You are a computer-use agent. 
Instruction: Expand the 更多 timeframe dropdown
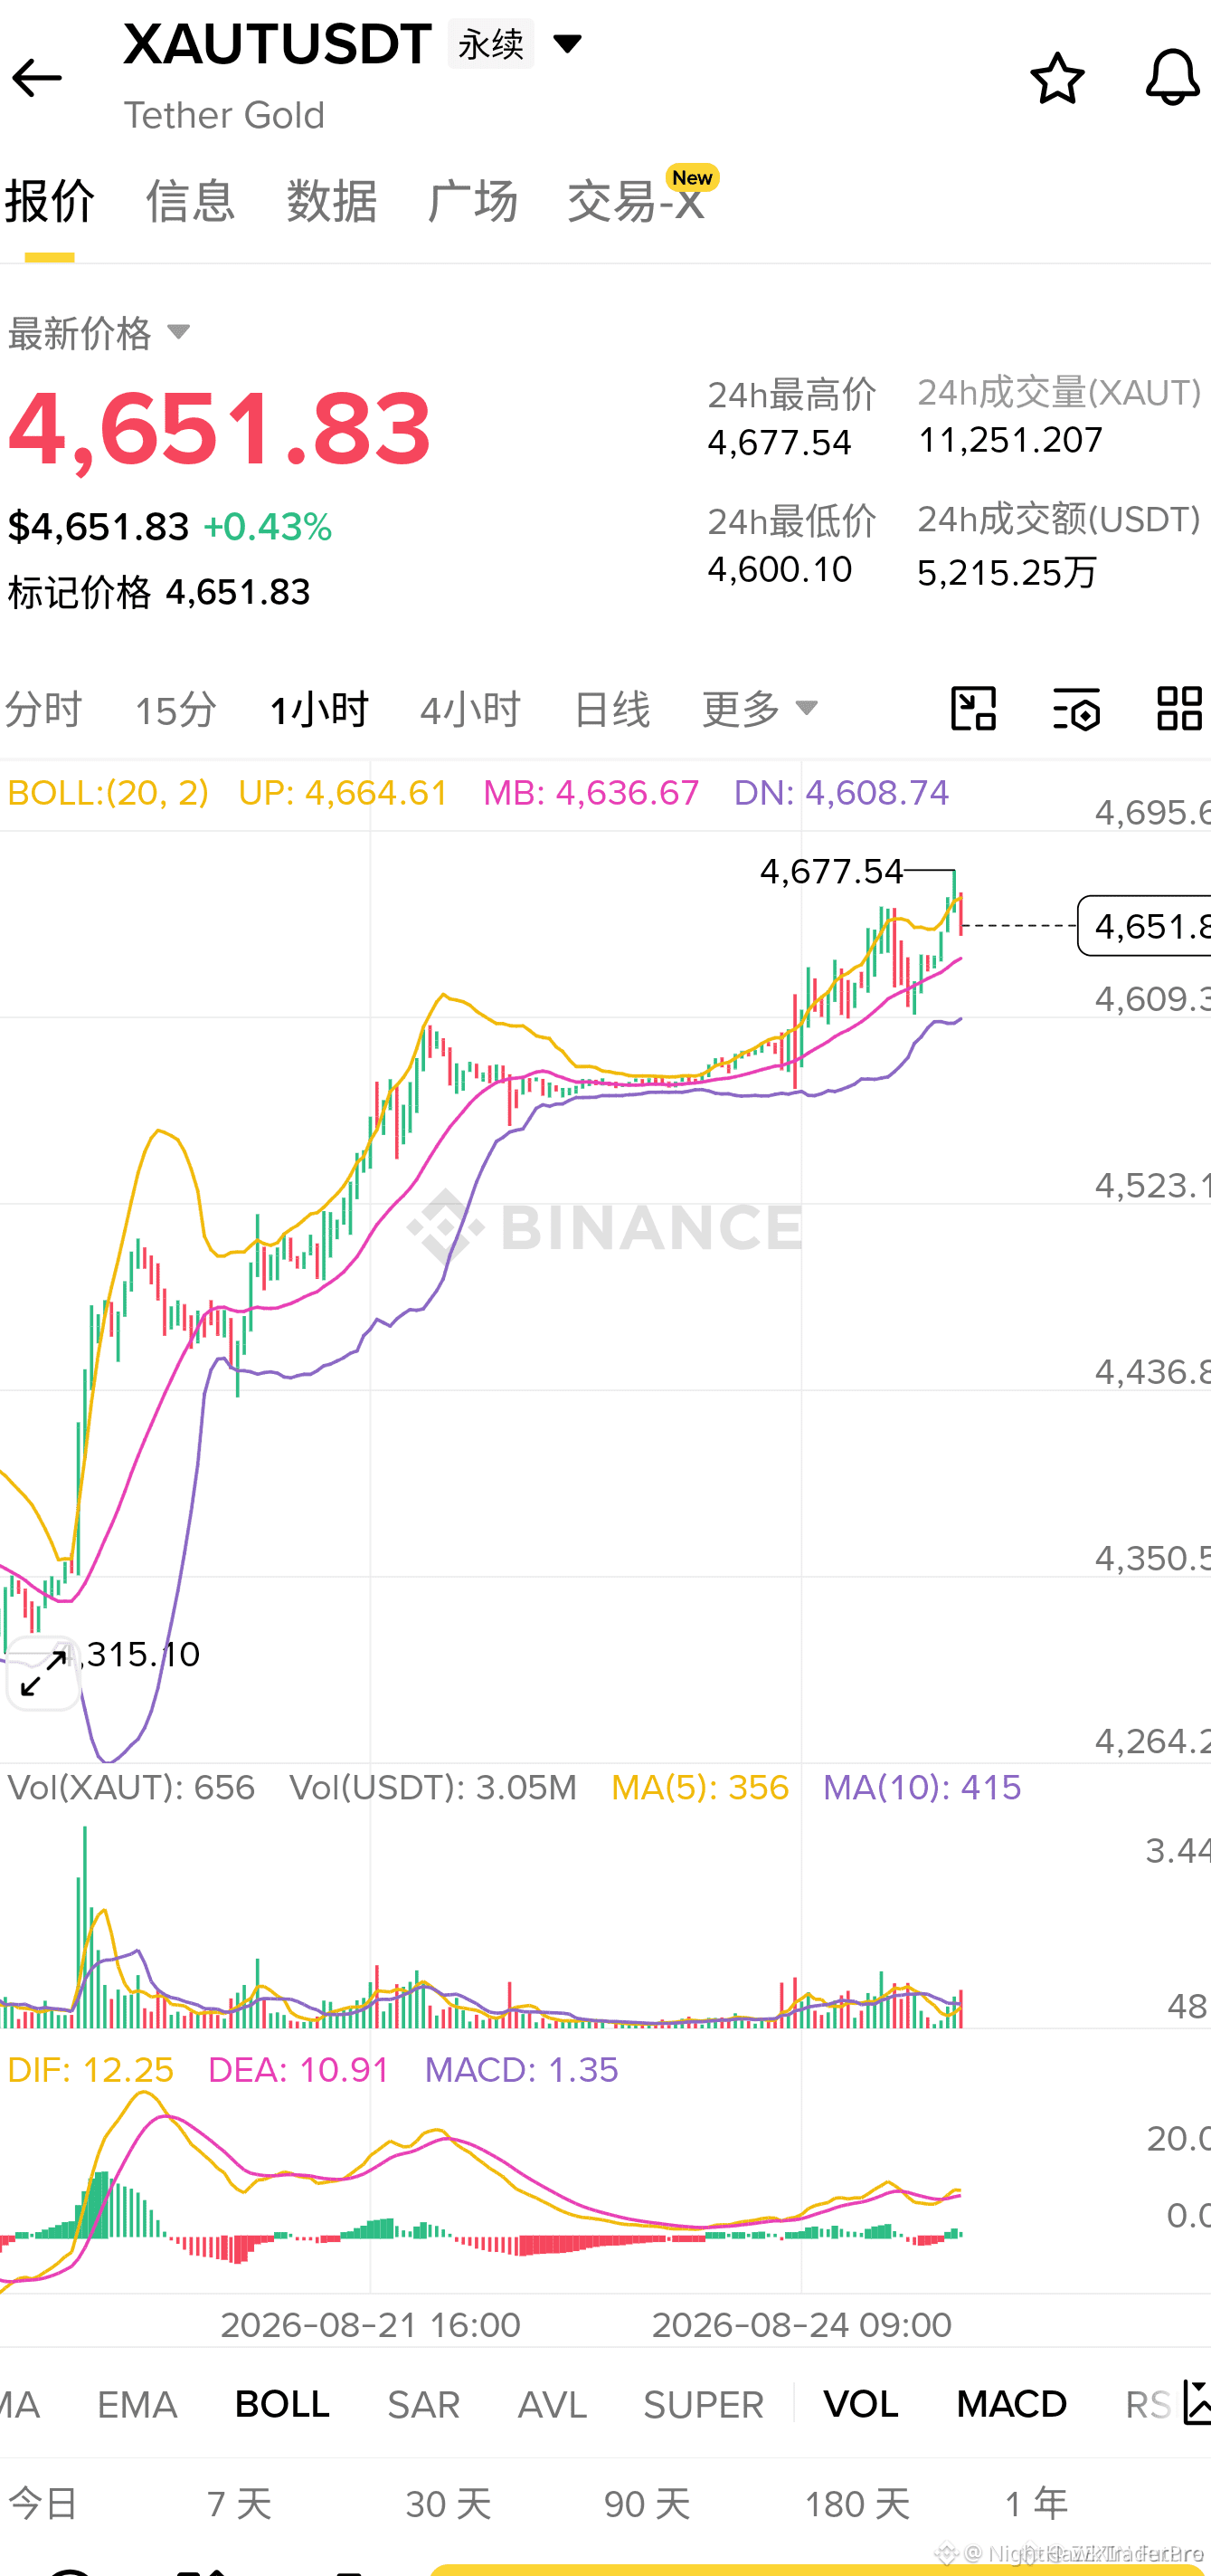[x=760, y=709]
